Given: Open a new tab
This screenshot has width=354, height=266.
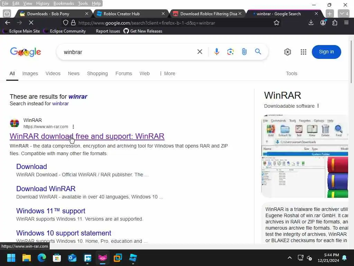Looking at the screenshot, I should coord(329,14).
